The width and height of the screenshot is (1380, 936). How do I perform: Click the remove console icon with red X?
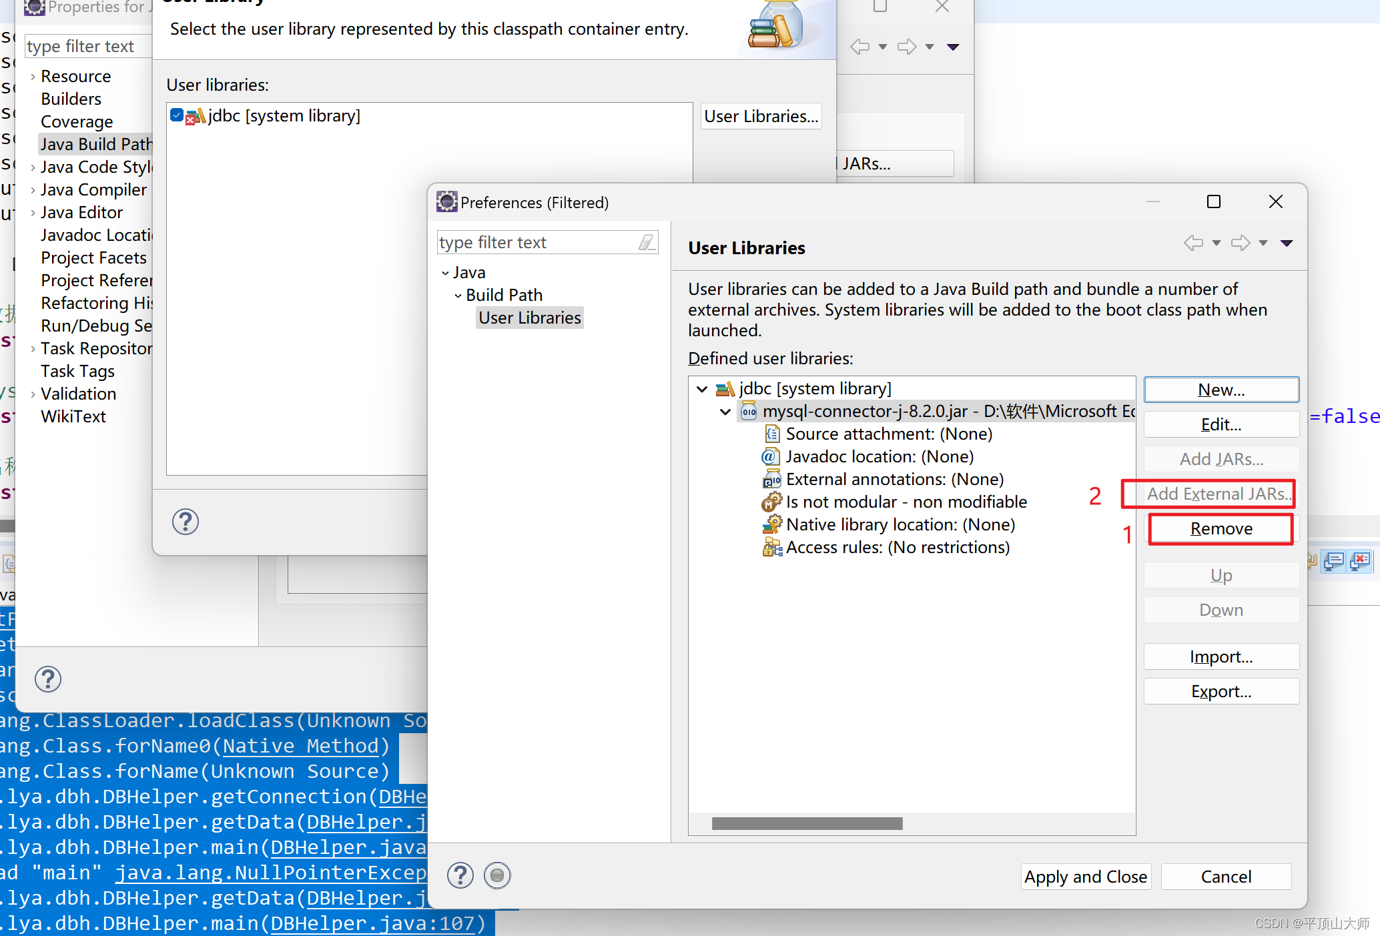1360,562
